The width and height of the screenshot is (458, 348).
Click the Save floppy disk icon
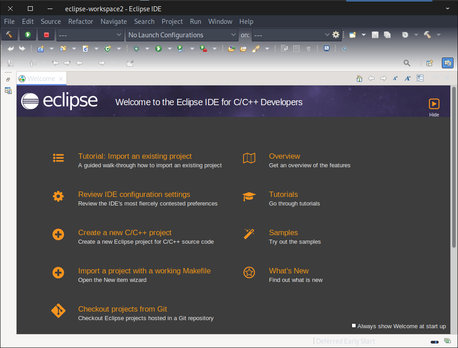point(375,35)
